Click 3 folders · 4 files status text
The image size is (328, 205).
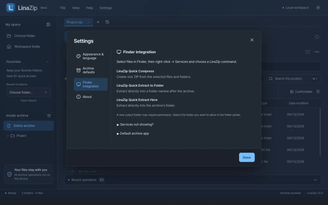(32, 193)
